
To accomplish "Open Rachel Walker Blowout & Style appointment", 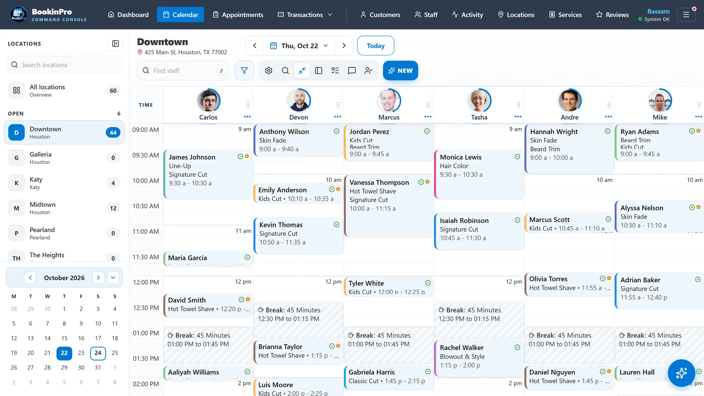I will pos(479,358).
